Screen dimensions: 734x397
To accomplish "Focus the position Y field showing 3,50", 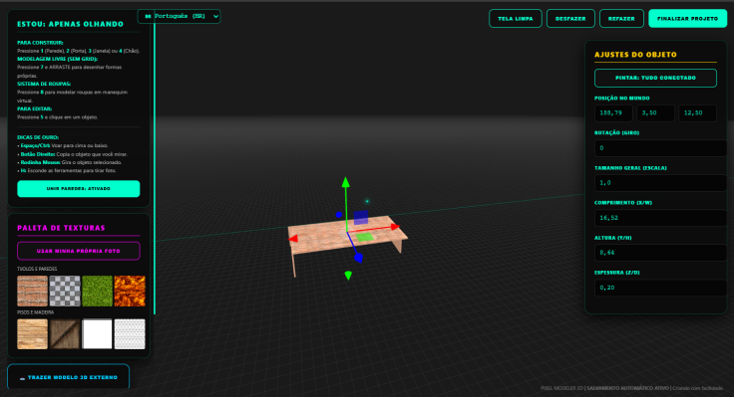I will point(655,113).
